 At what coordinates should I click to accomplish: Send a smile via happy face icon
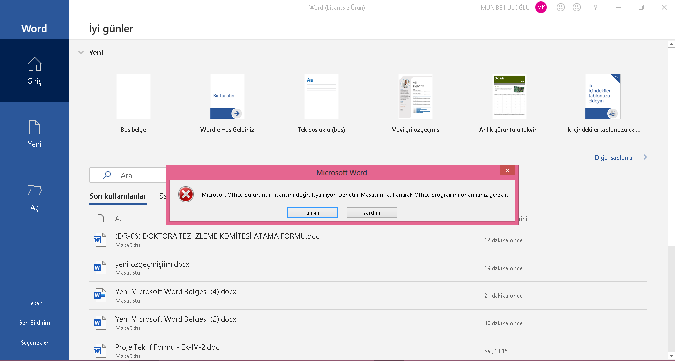(x=561, y=7)
